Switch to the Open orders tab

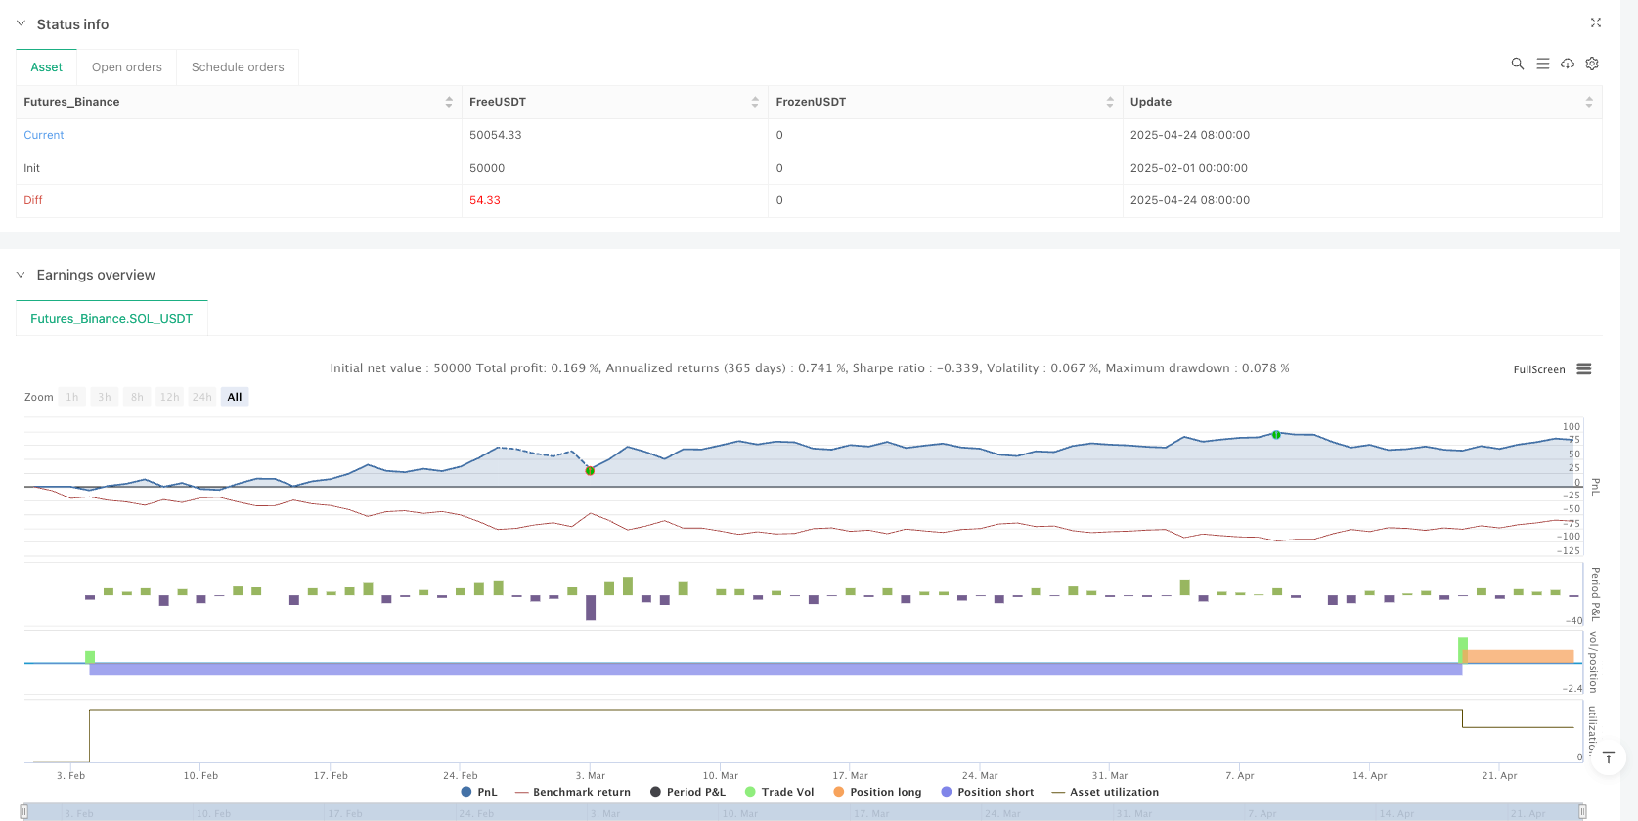(x=127, y=67)
